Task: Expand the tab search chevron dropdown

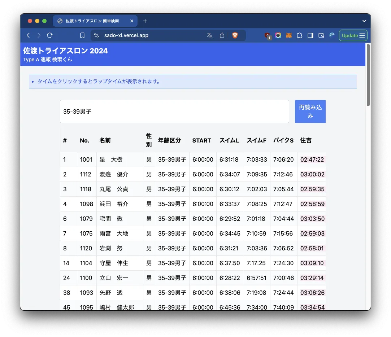Action: pos(364,21)
